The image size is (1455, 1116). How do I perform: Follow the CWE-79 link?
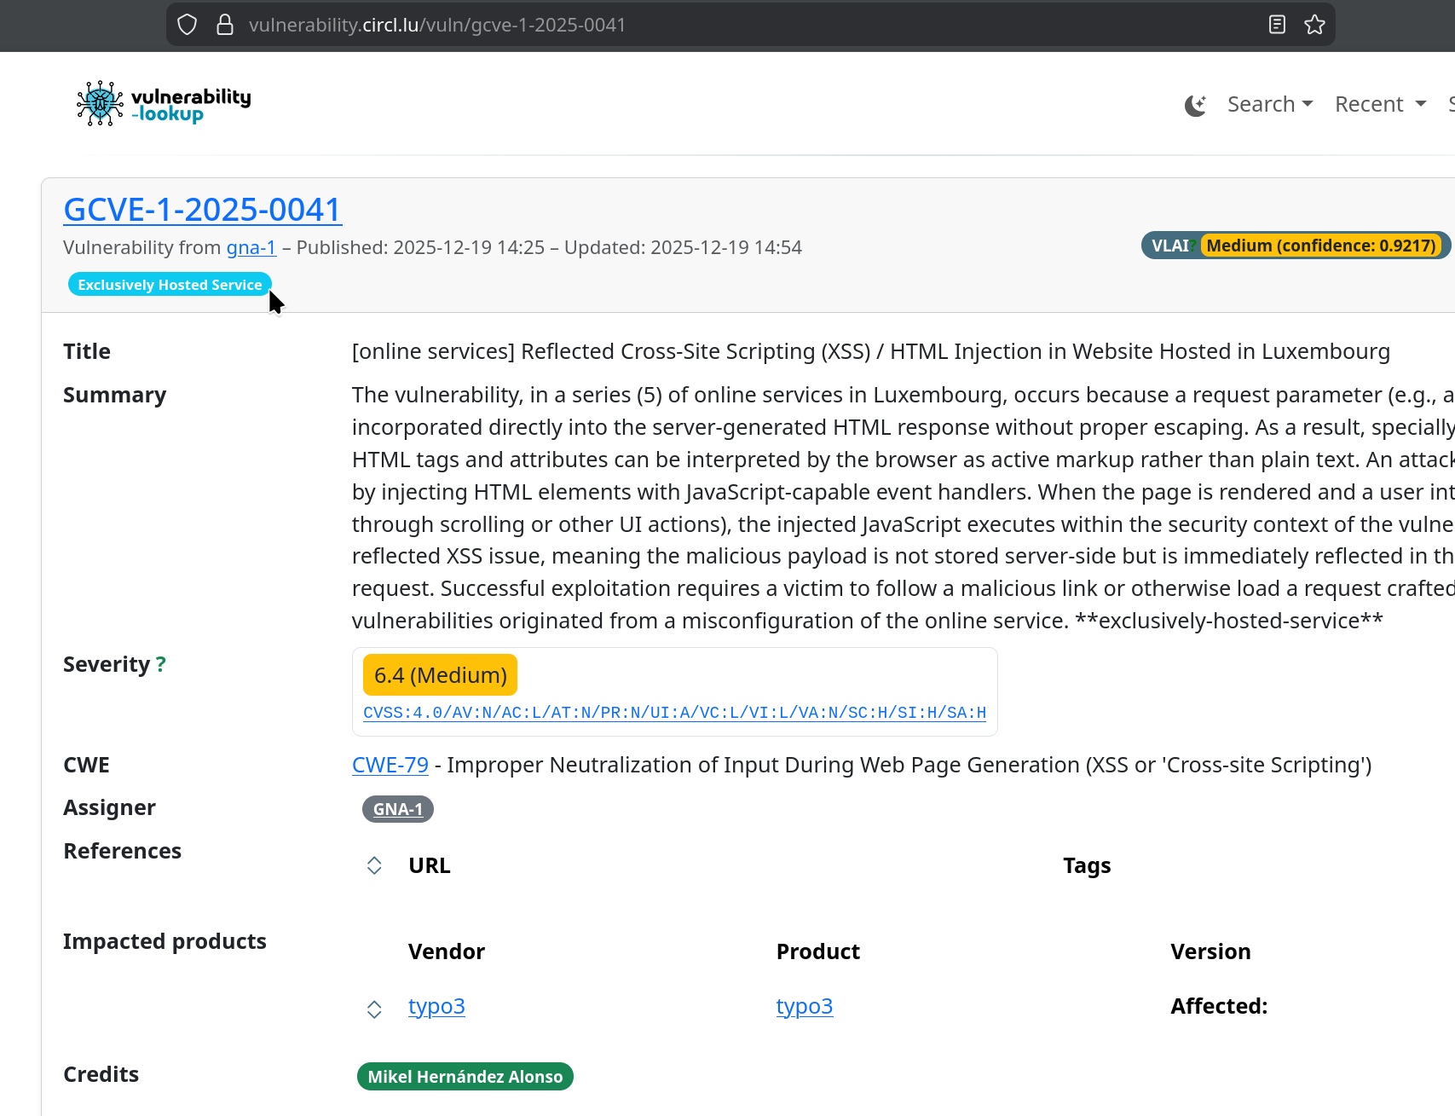click(390, 765)
